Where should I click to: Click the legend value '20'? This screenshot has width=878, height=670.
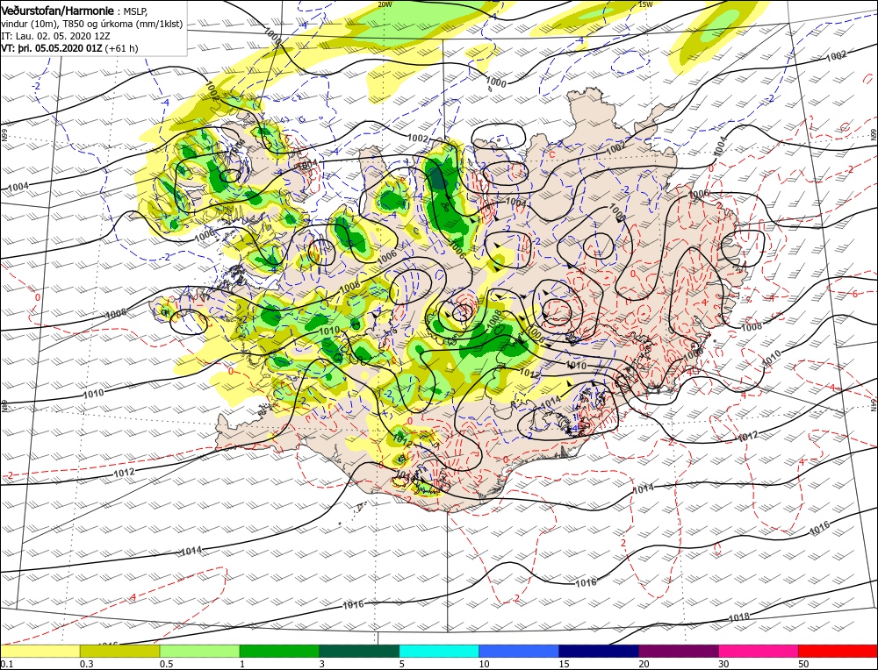point(644,664)
